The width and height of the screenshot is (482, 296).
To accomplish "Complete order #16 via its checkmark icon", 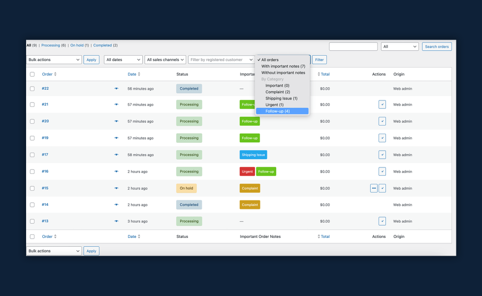I will tap(382, 171).
